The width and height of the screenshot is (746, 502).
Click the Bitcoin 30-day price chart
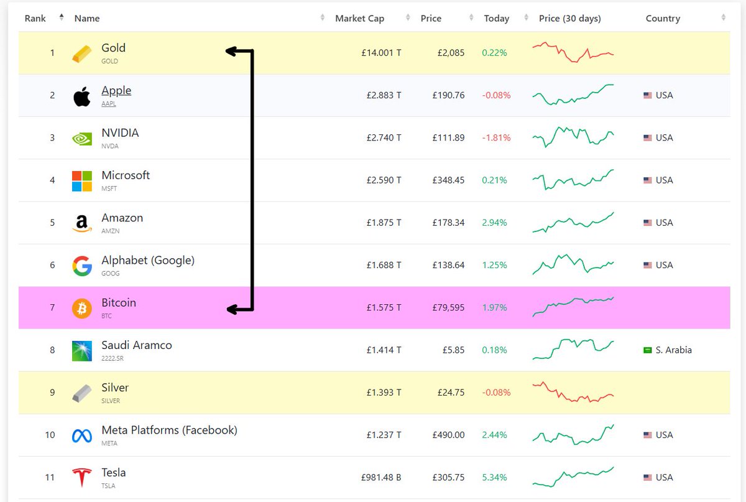click(x=573, y=307)
